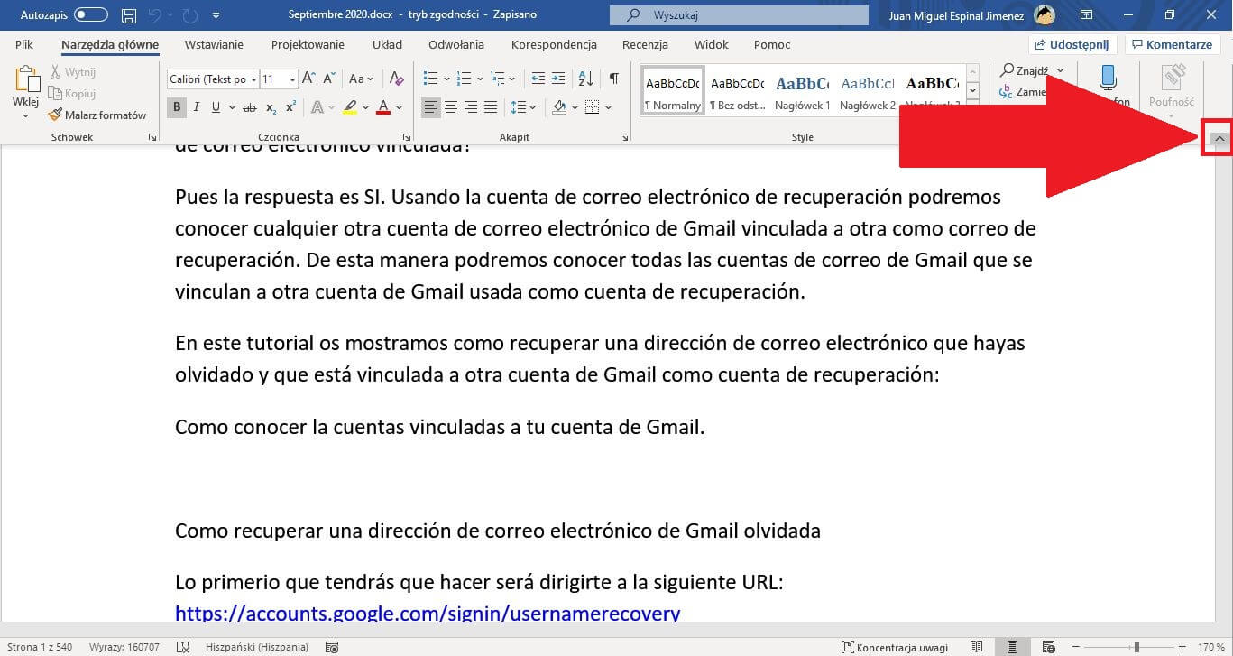Viewport: 1233px width, 656px height.
Task: Open the Aa change case dropdown
Action: [362, 79]
